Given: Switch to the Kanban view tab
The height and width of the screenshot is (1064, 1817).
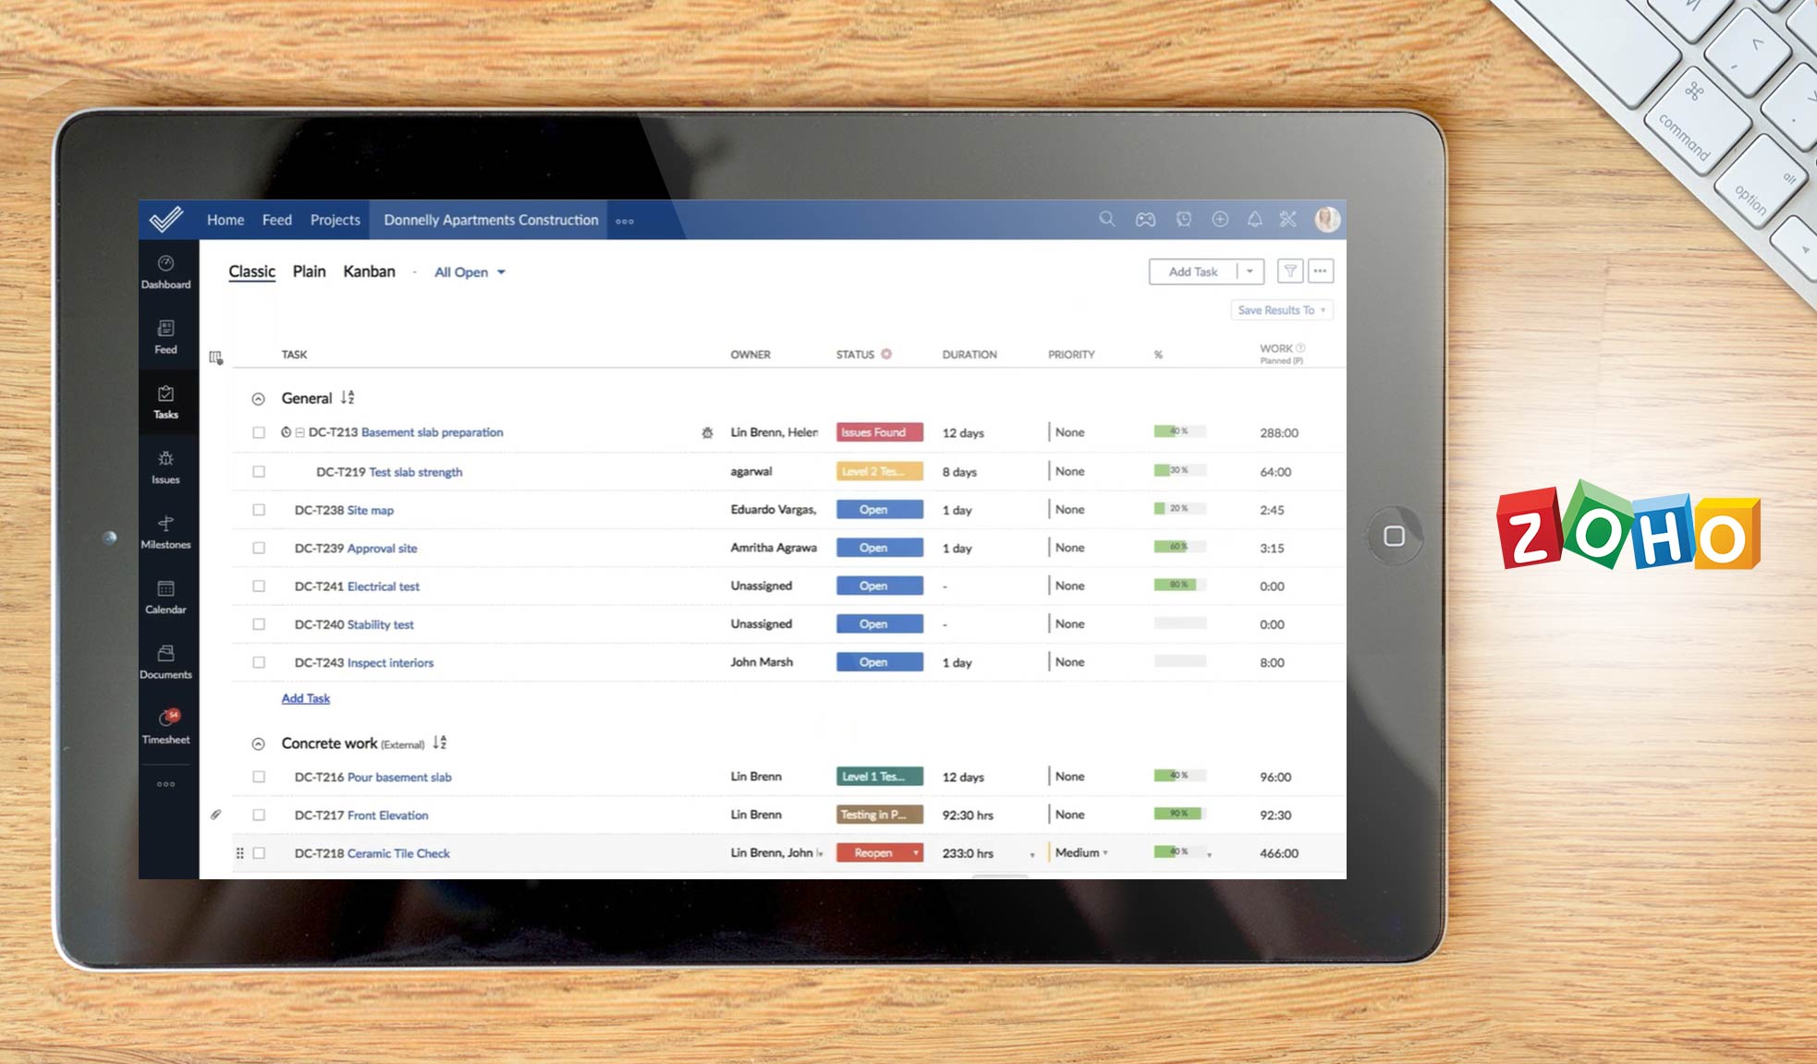Looking at the screenshot, I should click(369, 271).
